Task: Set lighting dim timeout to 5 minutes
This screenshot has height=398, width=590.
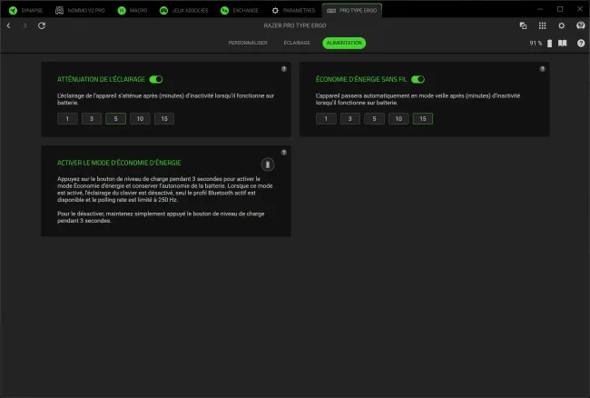Action: point(115,119)
